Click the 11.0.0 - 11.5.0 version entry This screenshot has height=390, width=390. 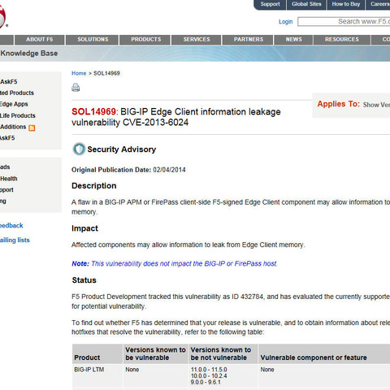point(209,370)
